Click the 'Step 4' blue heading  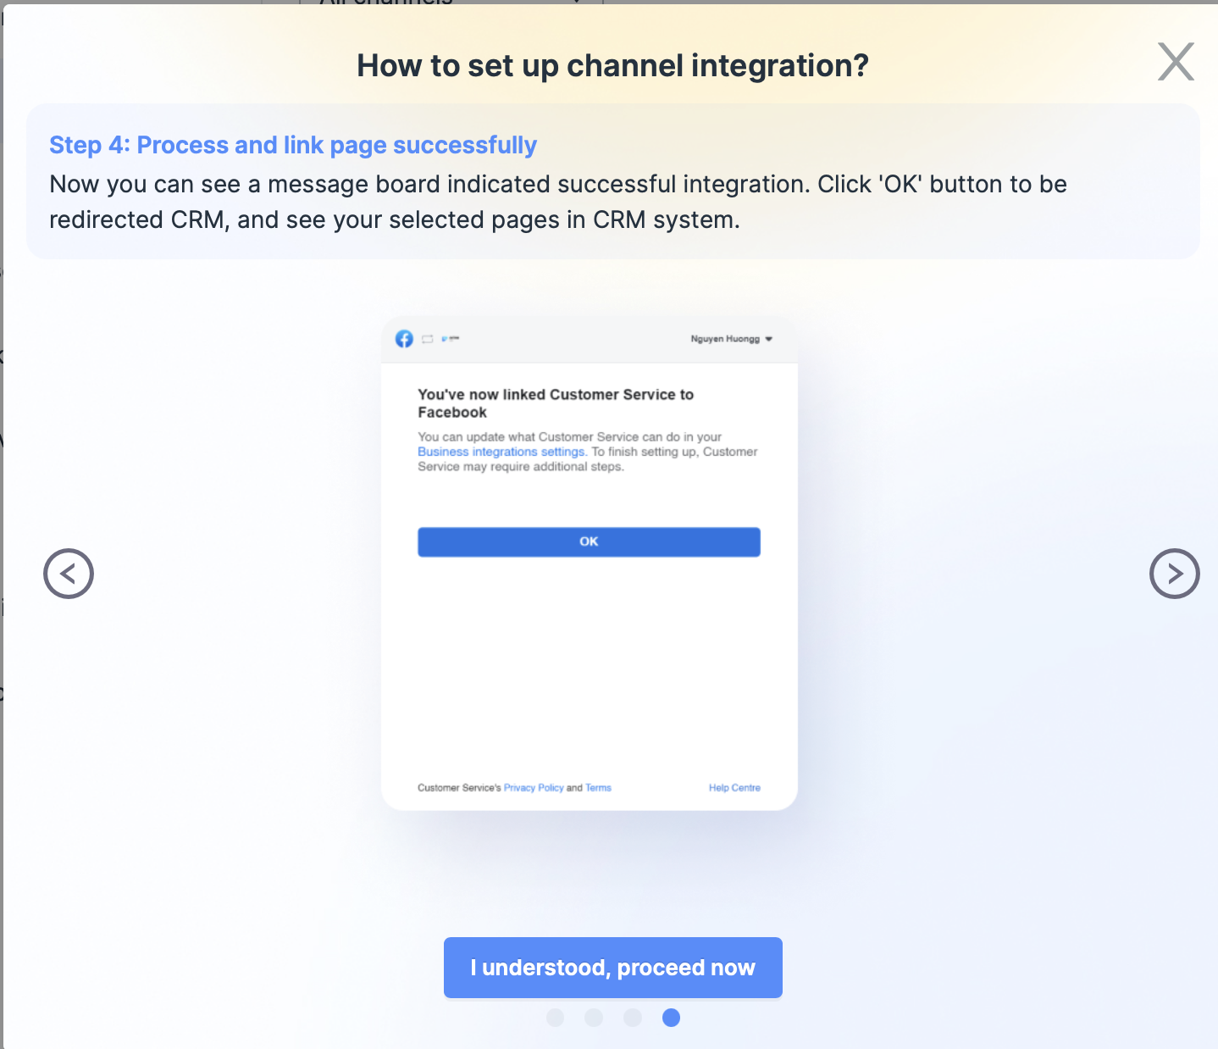point(292,145)
